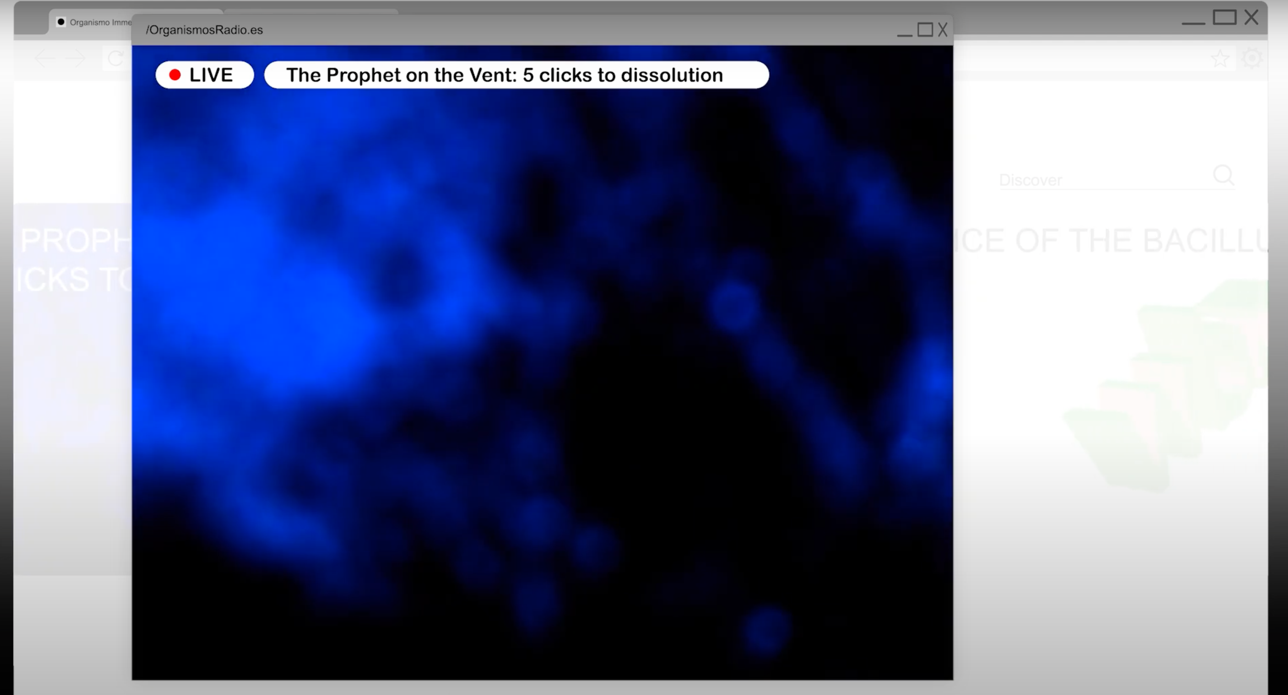
Task: Click the browser back arrow
Action: [45, 59]
